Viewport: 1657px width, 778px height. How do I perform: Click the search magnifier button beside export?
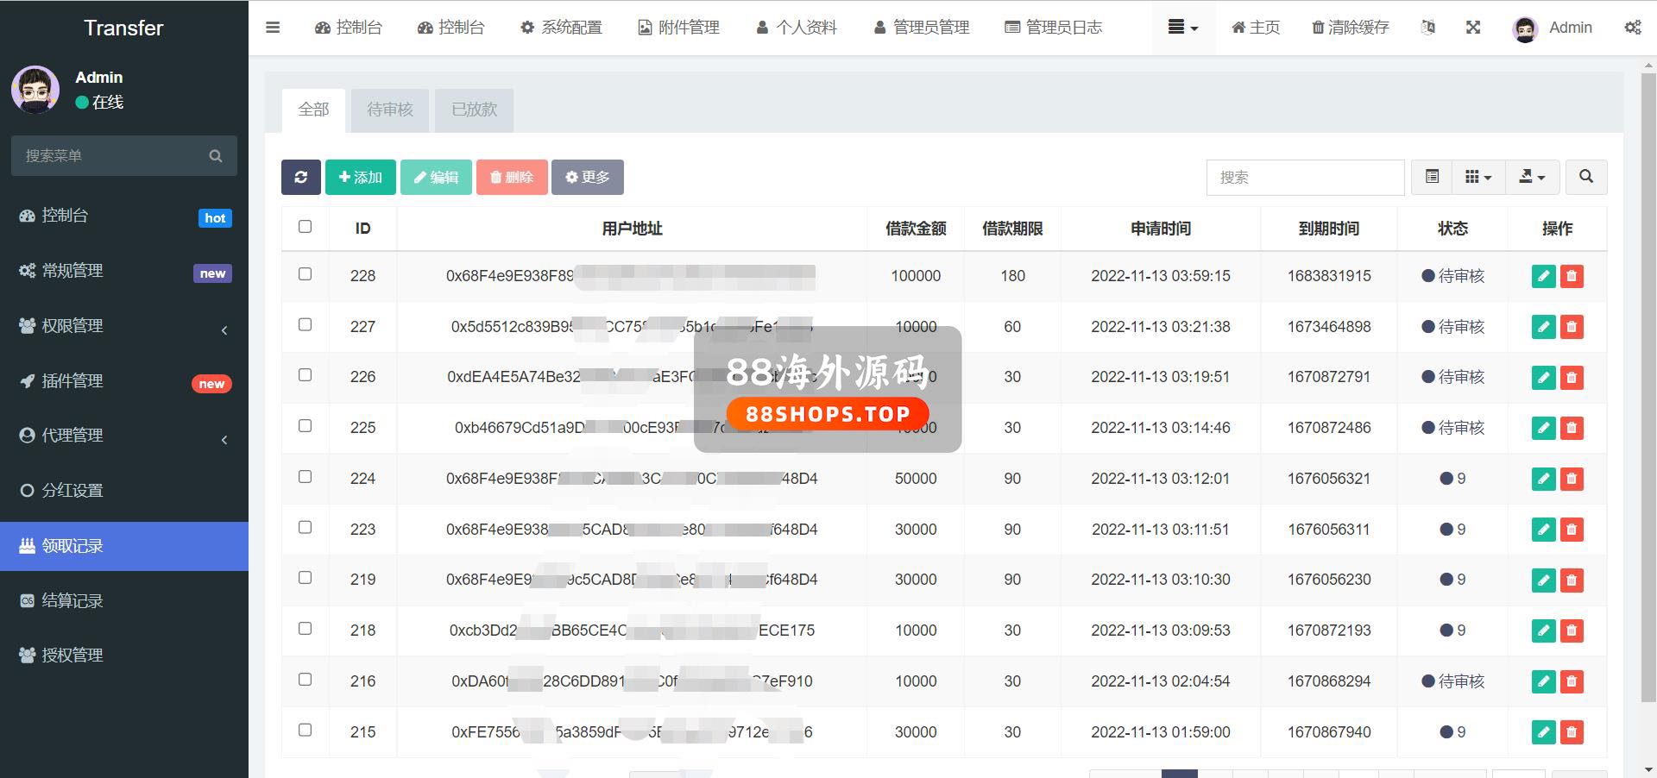point(1585,177)
